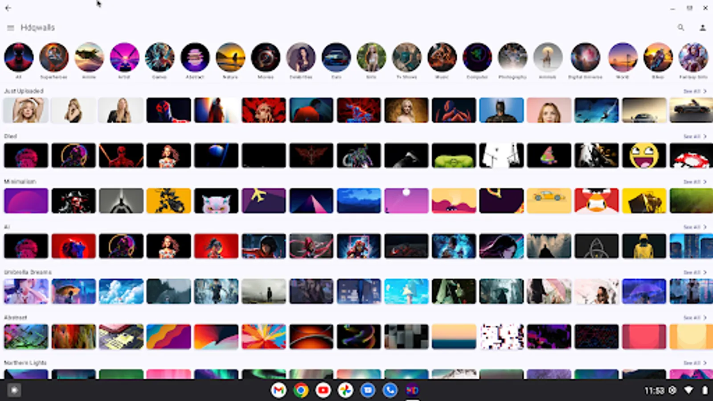Open the Bikes category circle
Image resolution: width=713 pixels, height=401 pixels.
(x=658, y=57)
